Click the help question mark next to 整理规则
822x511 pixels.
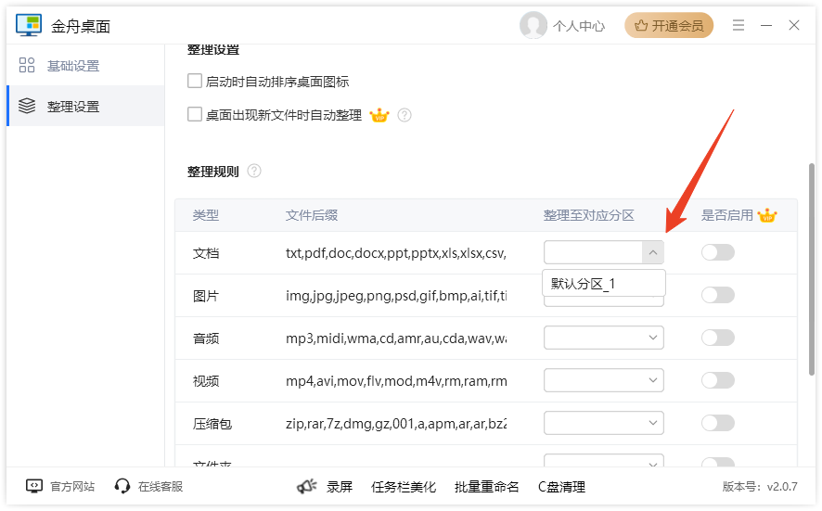coord(254,172)
